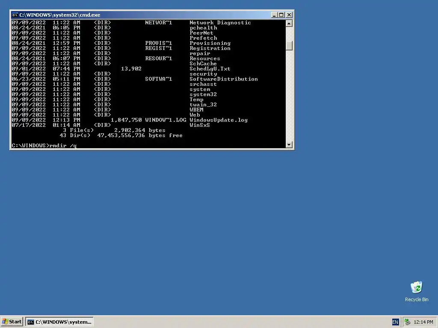The width and height of the screenshot is (438, 328).
Task: Click the cmd window scrollbar thumb
Action: tap(289, 45)
